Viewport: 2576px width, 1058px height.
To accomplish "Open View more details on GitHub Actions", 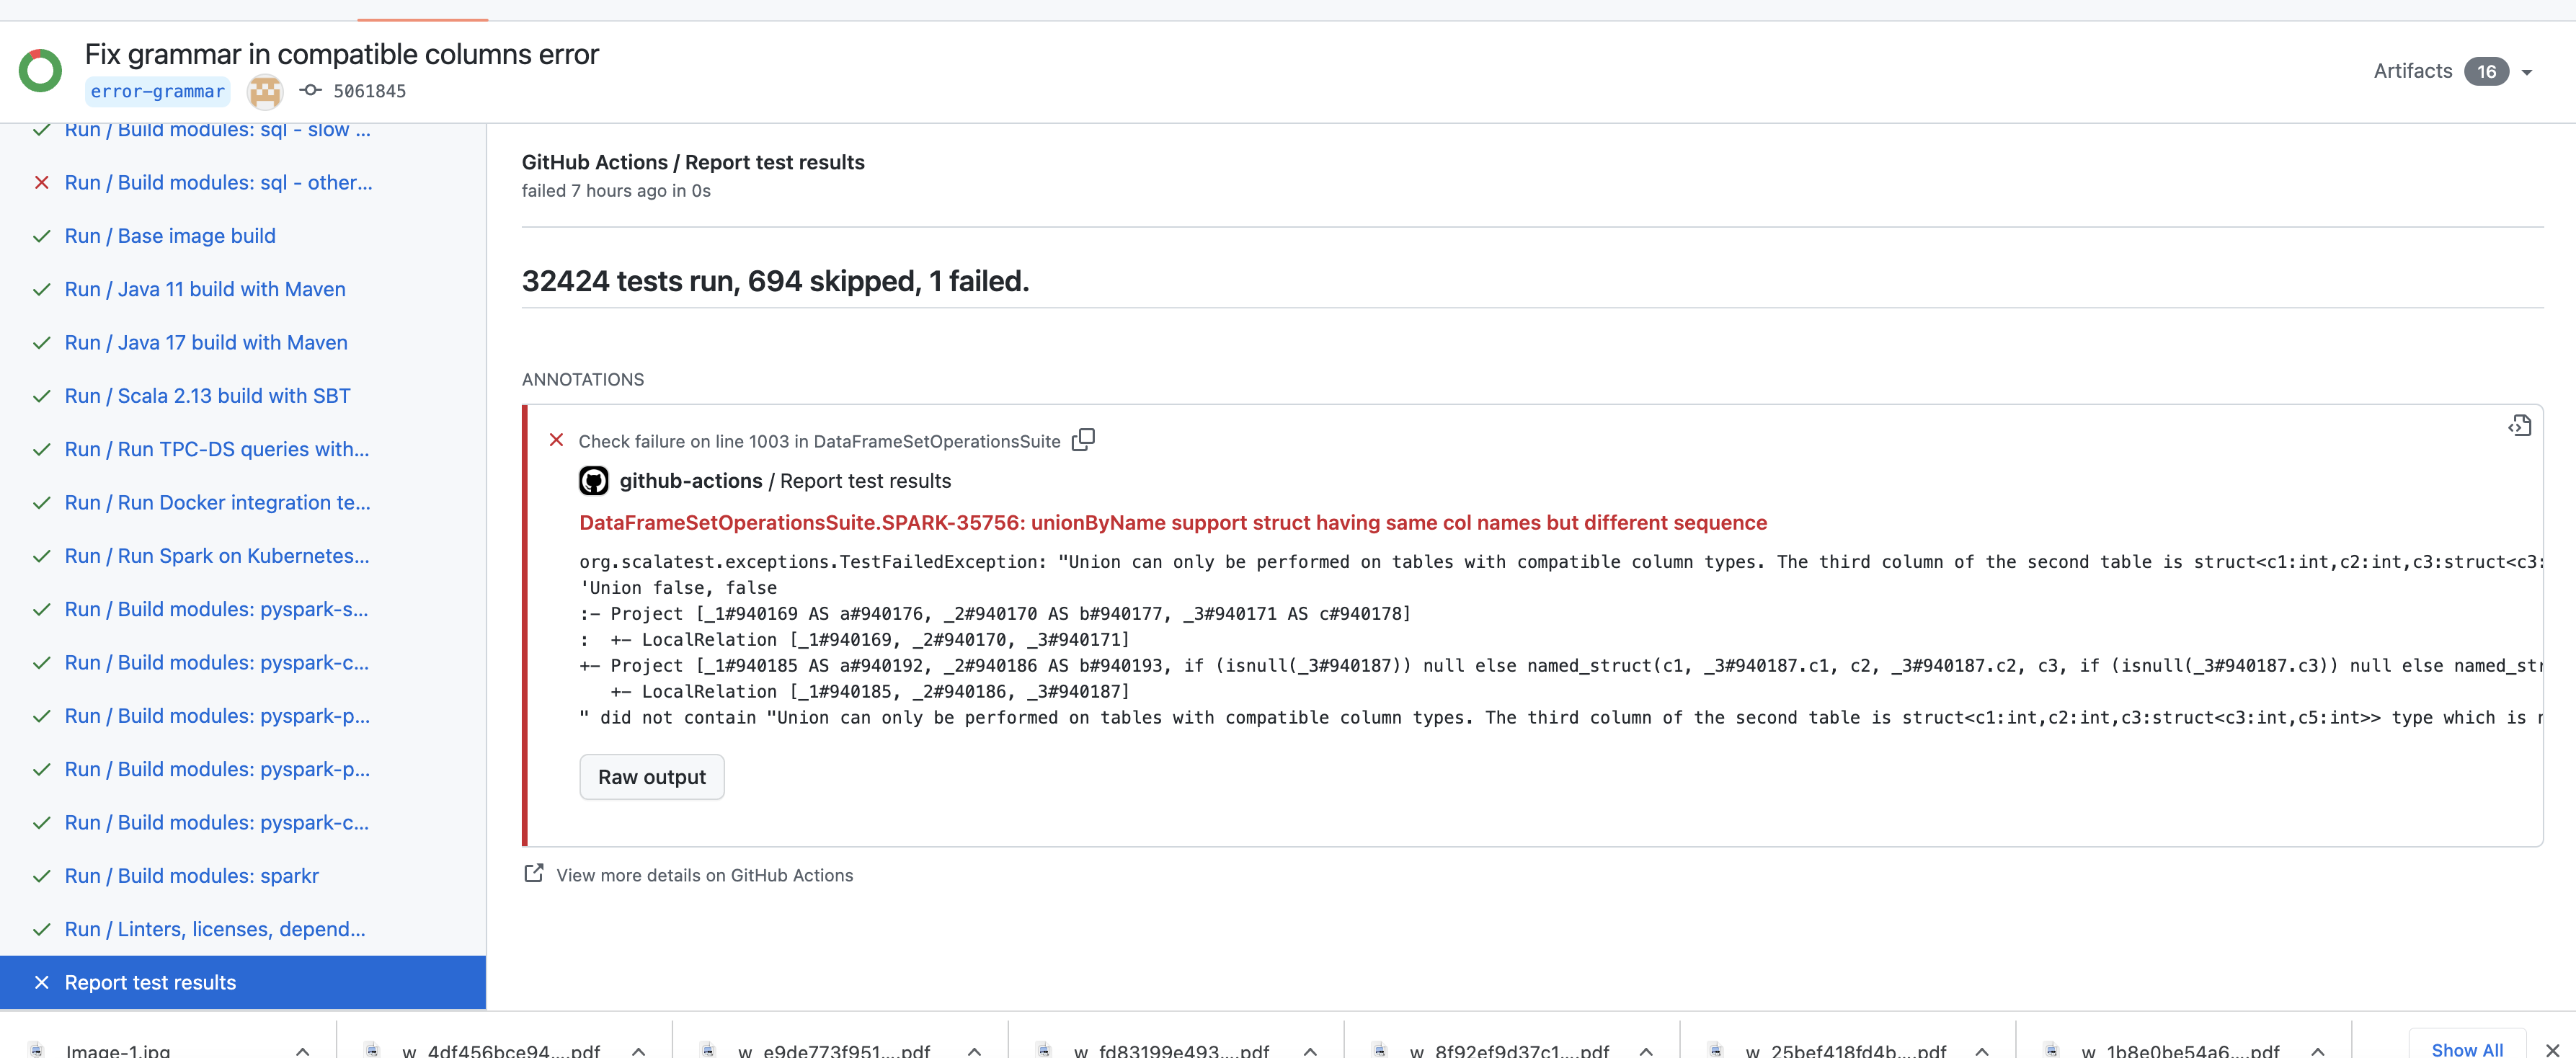I will (704, 875).
